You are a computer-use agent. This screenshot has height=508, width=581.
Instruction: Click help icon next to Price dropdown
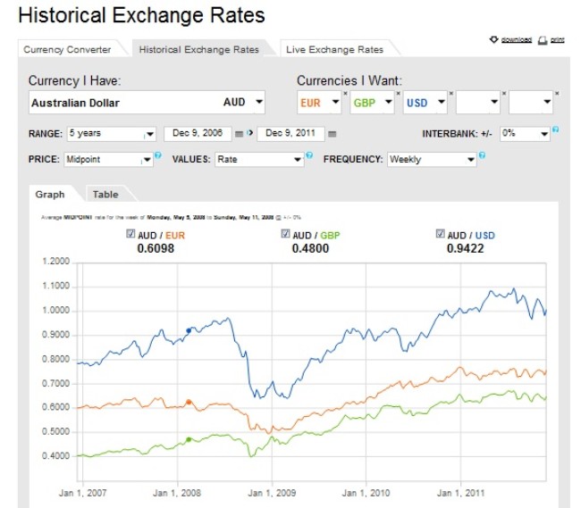(x=158, y=156)
